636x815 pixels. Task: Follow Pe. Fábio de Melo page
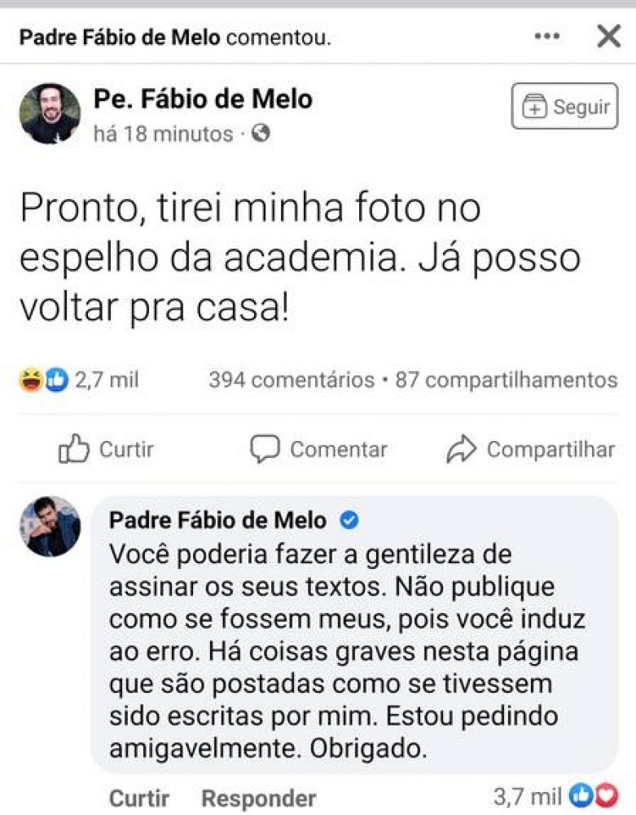tap(564, 106)
